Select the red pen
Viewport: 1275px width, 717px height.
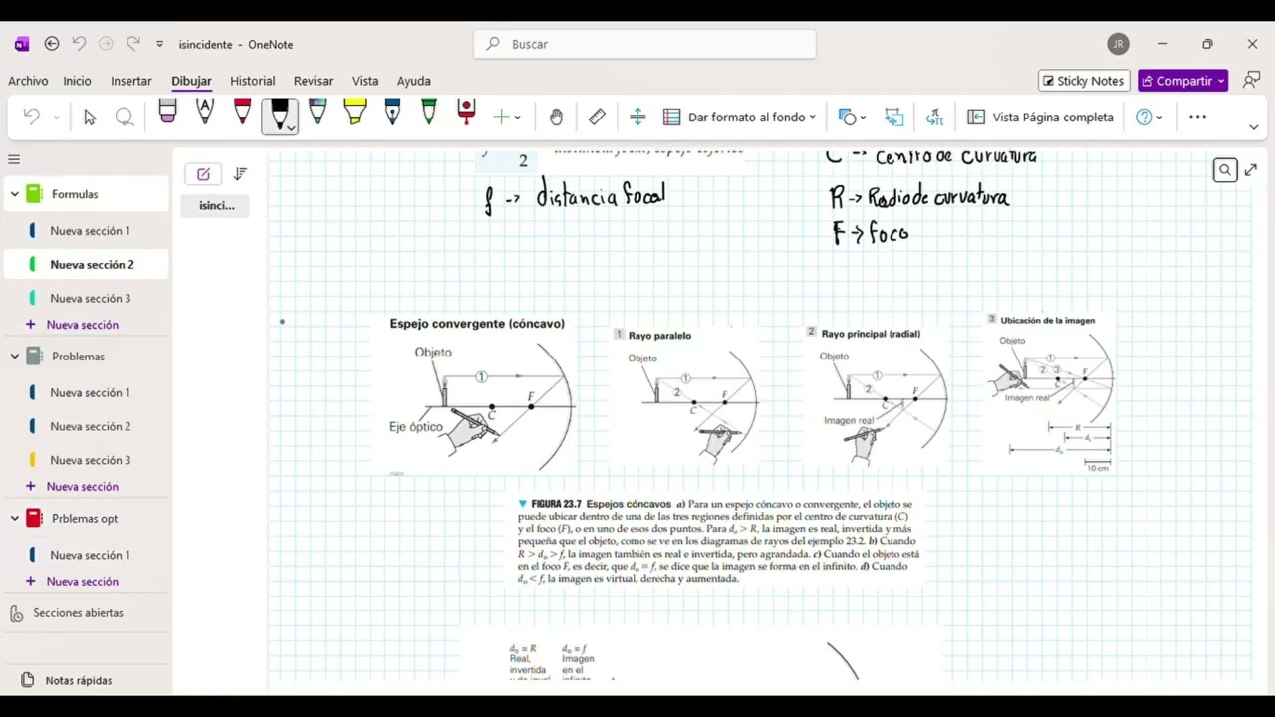pyautogui.click(x=242, y=114)
